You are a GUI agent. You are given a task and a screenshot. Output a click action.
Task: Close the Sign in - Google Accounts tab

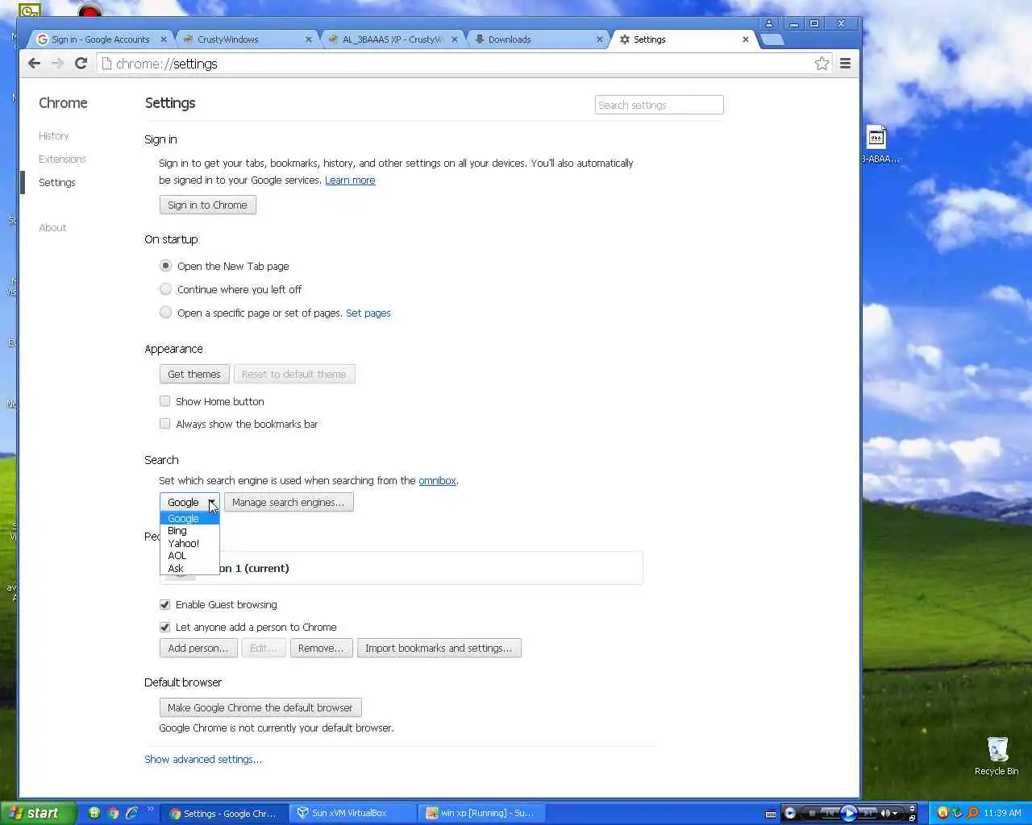pyautogui.click(x=164, y=39)
